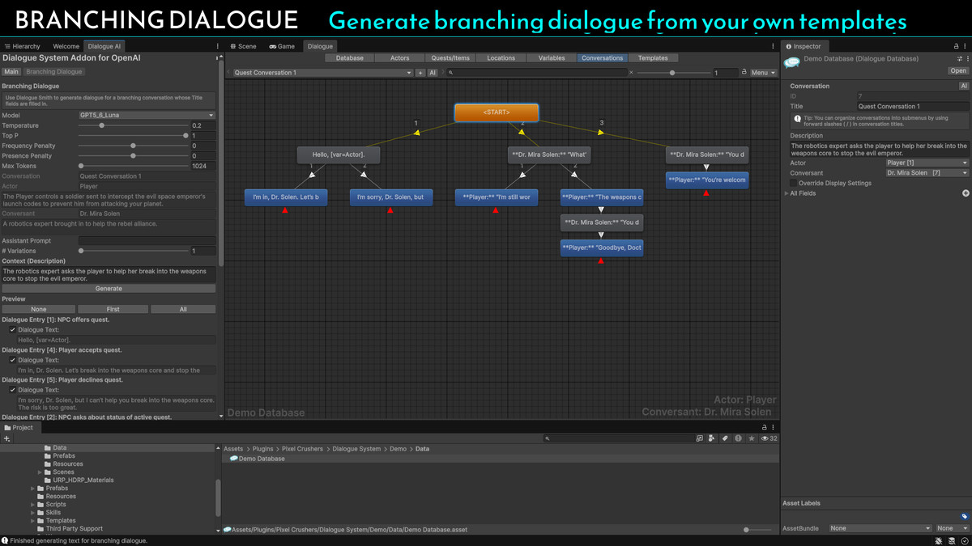972x546 pixels.
Task: Clear the node search with the X icon
Action: [x=631, y=73]
